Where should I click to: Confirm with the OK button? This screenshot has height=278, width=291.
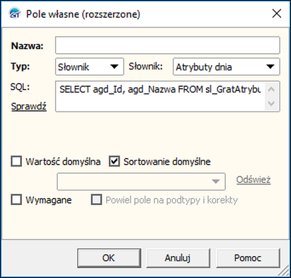[109, 258]
